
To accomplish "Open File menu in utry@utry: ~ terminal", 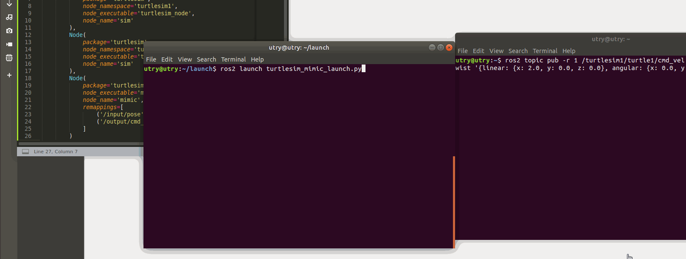I will pyautogui.click(x=463, y=51).
